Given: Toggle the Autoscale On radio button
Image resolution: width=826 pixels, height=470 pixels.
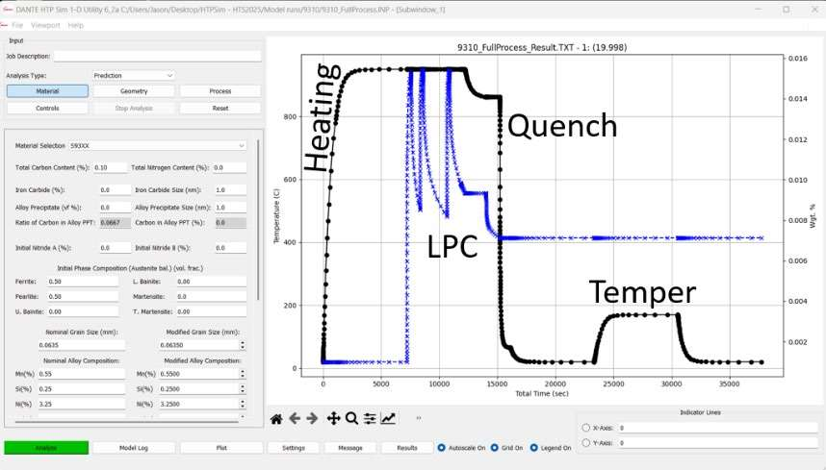Looking at the screenshot, I should coord(442,448).
